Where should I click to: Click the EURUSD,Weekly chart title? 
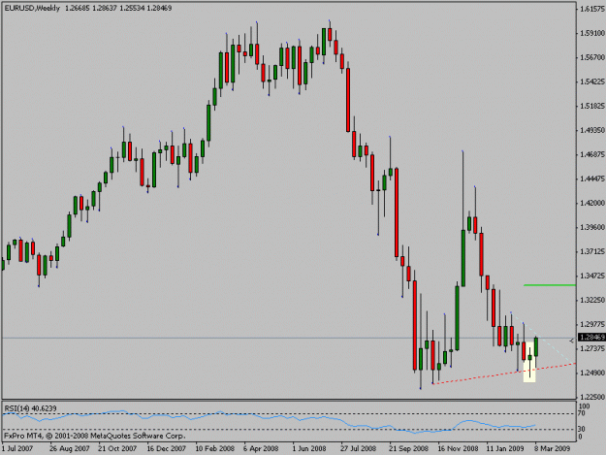point(32,8)
